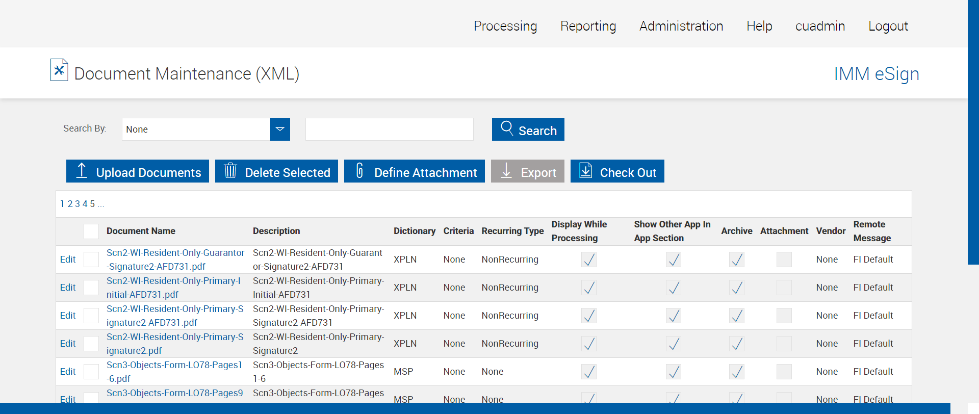
Task: Open the Reporting menu
Action: coord(588,26)
